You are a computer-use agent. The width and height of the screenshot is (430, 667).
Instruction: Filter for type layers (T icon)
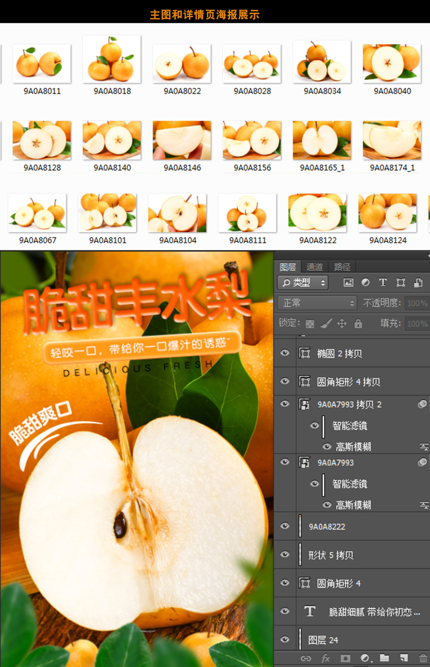click(383, 282)
